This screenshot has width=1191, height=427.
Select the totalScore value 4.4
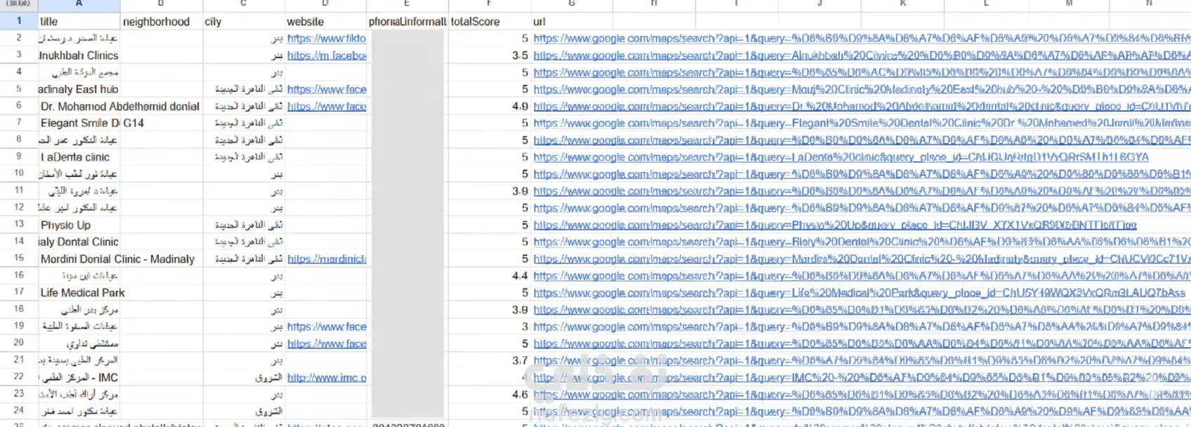coord(489,275)
